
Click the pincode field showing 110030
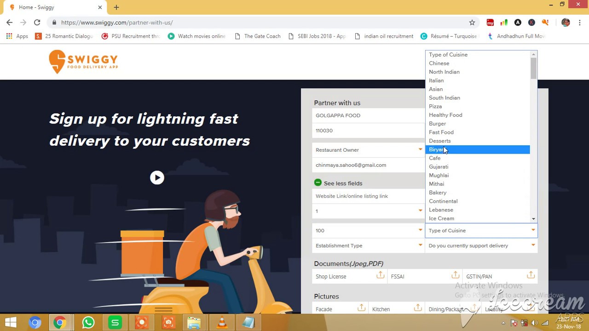click(369, 131)
